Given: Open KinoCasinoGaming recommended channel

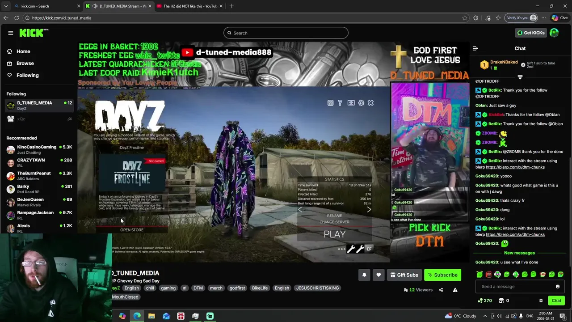Looking at the screenshot, I should pos(39,150).
